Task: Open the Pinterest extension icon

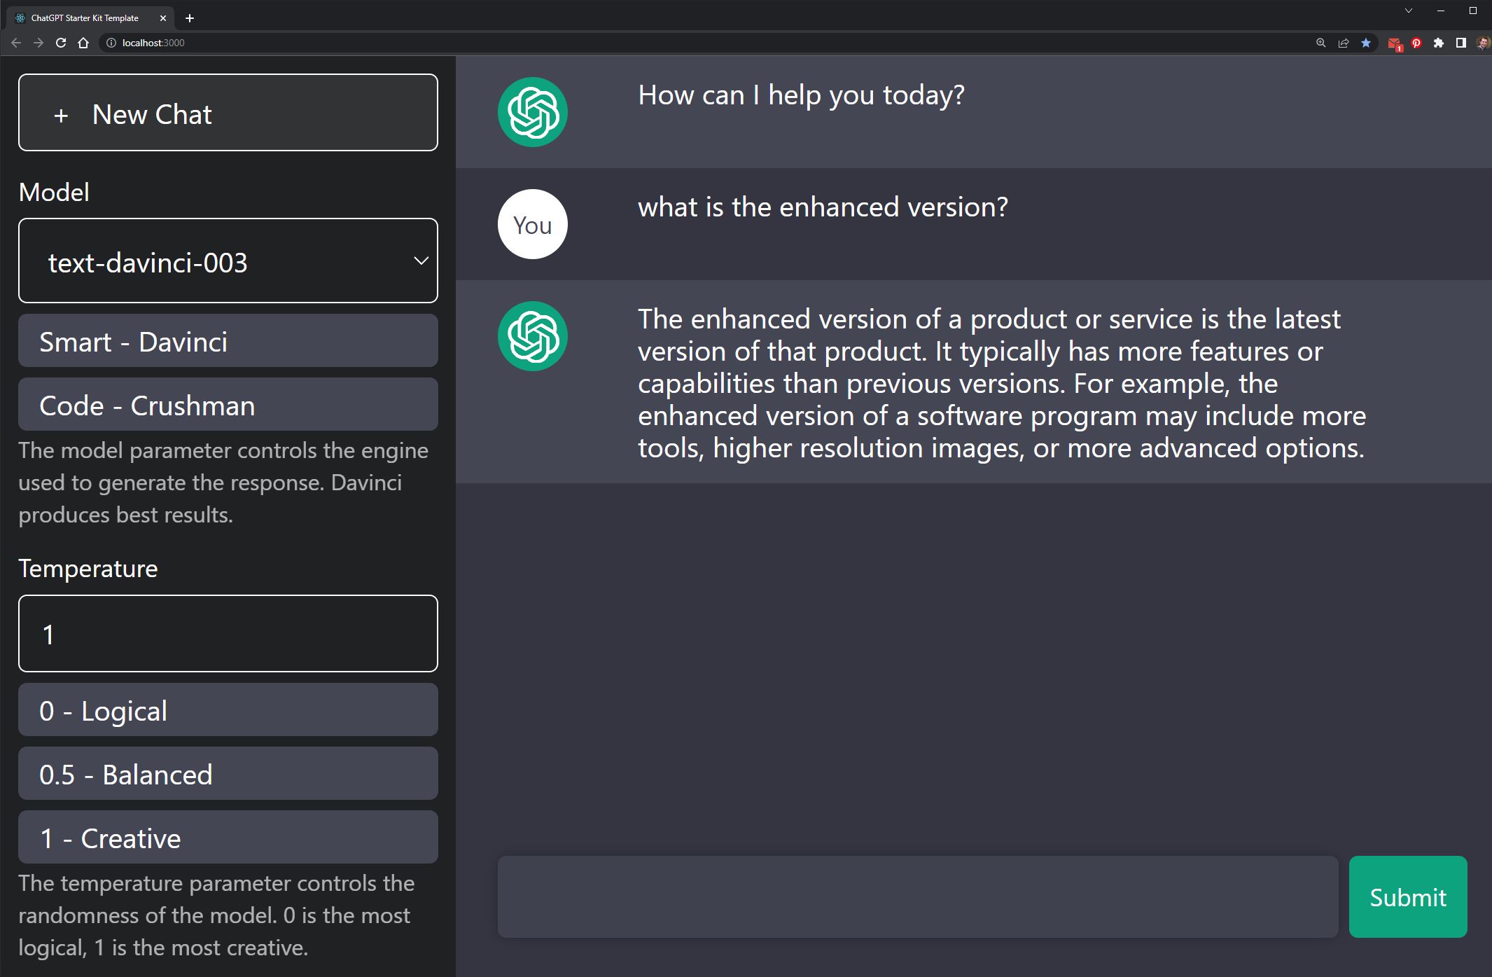Action: [1416, 43]
